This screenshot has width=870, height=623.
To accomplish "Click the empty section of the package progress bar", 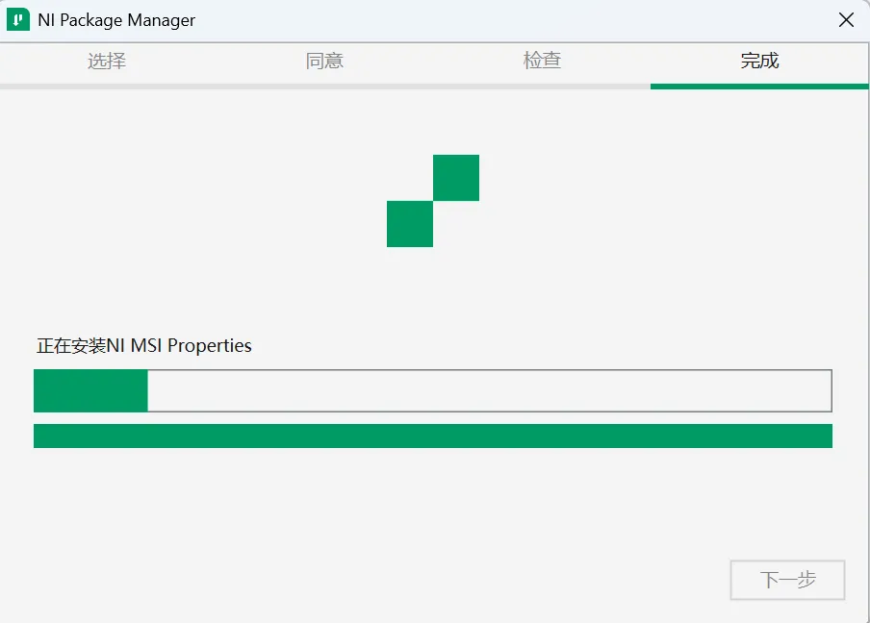I will pos(489,390).
